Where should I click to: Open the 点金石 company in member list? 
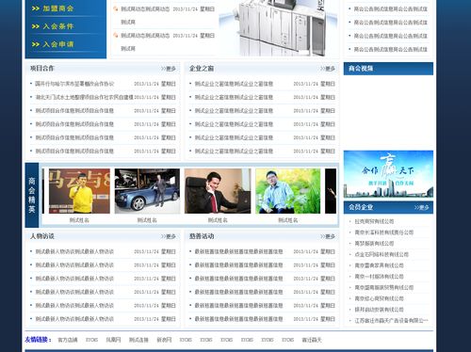pos(382,254)
